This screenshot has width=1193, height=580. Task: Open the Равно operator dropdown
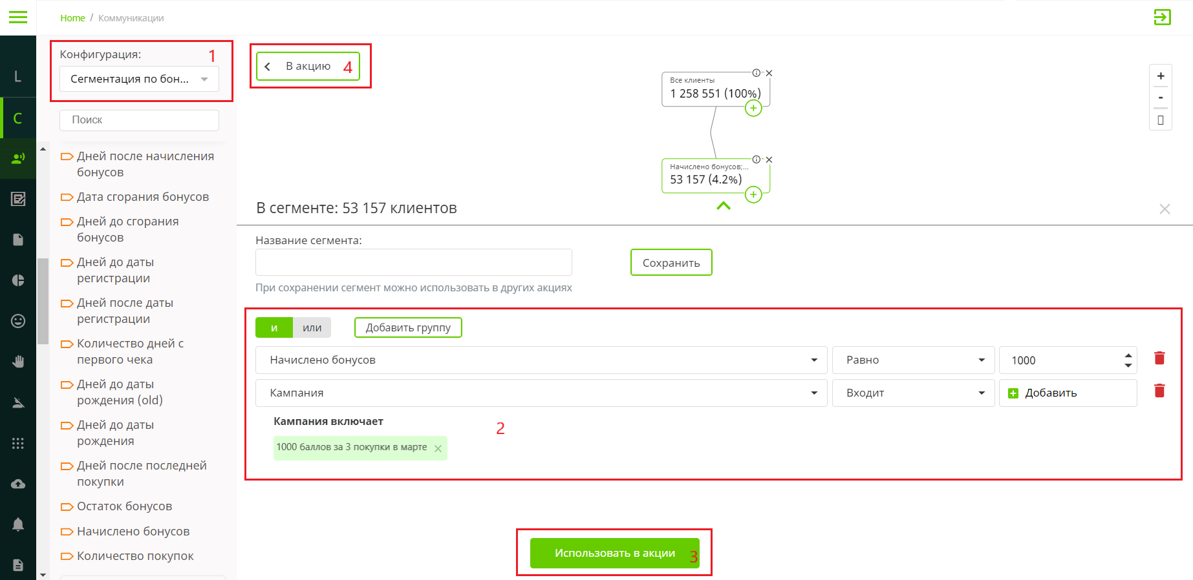(912, 360)
